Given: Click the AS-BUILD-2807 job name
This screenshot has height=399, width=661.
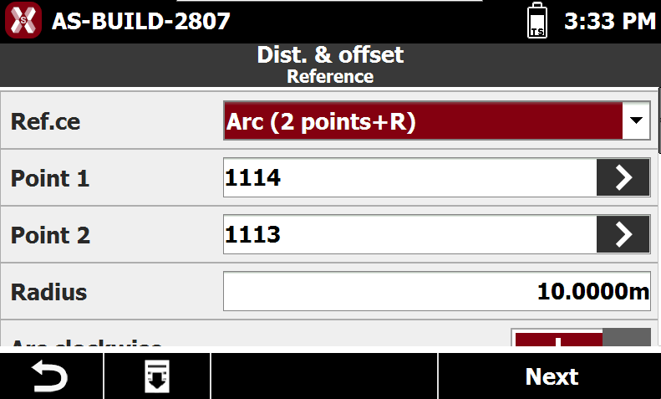Looking at the screenshot, I should click(x=140, y=21).
